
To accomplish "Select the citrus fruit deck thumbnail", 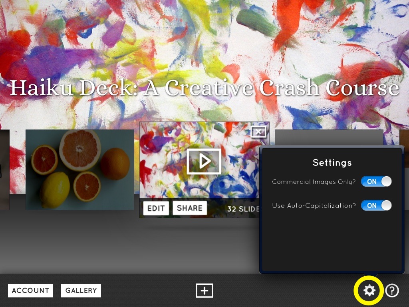I will tap(80, 169).
